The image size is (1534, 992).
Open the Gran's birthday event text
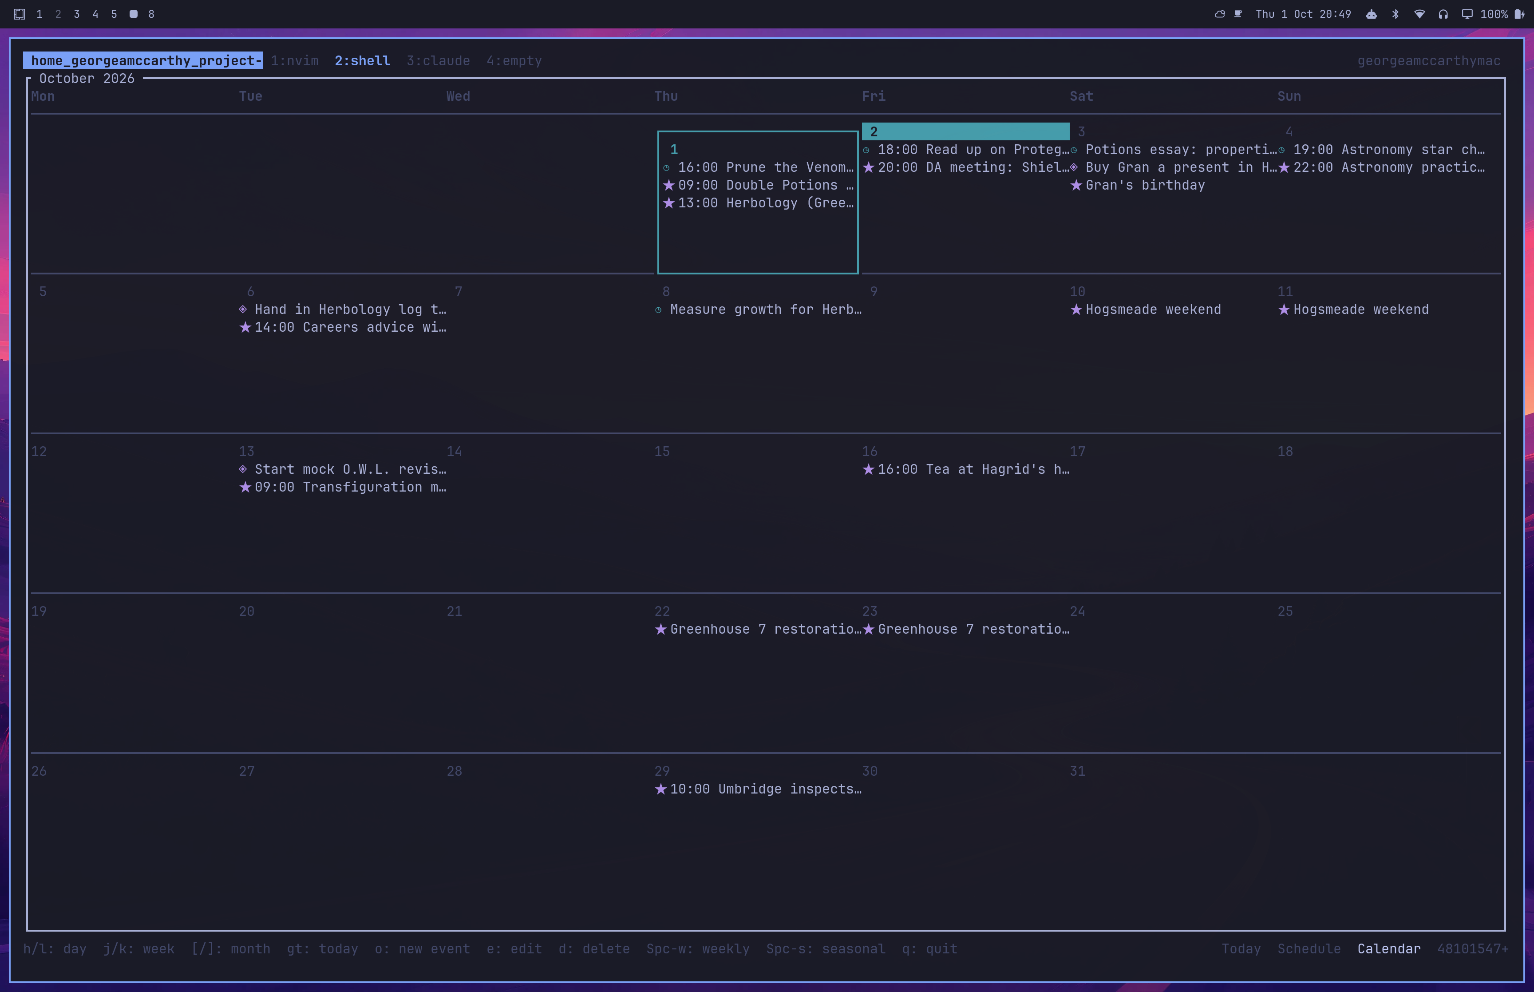(1145, 185)
